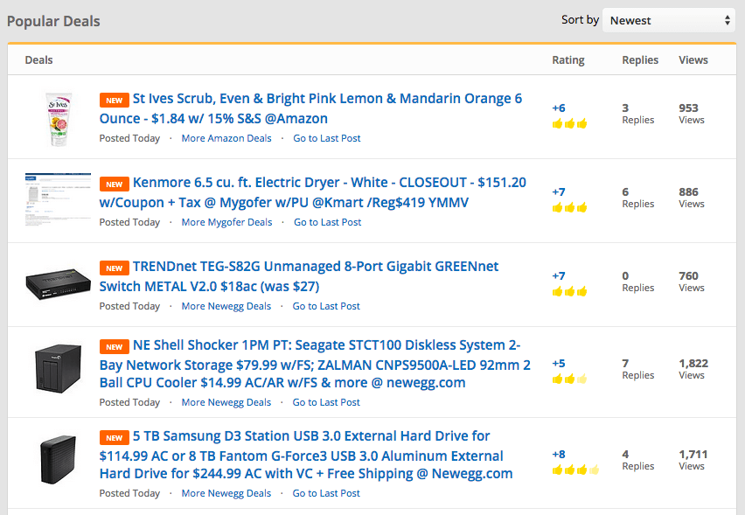The image size is (745, 515).
Task: Click the 6 Replies count
Action: (x=638, y=198)
